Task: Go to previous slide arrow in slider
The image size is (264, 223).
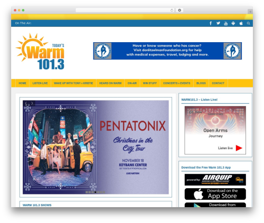Action: pyautogui.click(x=26, y=103)
